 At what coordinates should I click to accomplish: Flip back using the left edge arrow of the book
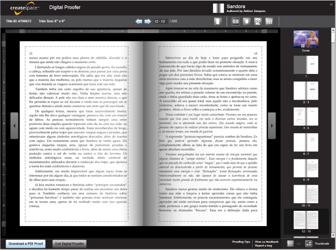[13, 124]
